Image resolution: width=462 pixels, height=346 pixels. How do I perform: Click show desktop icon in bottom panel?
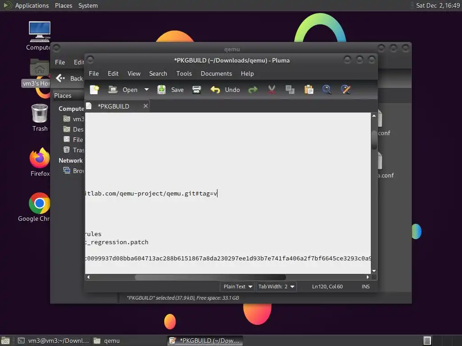[5, 341]
